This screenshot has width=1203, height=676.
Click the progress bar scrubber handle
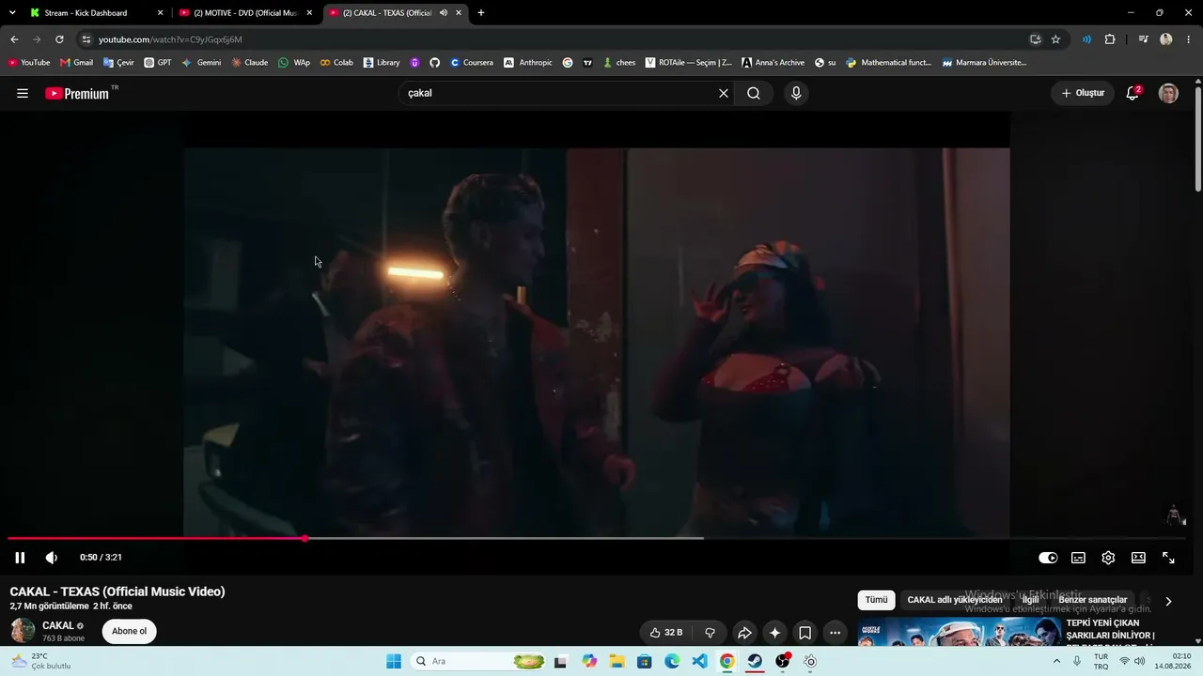point(305,538)
